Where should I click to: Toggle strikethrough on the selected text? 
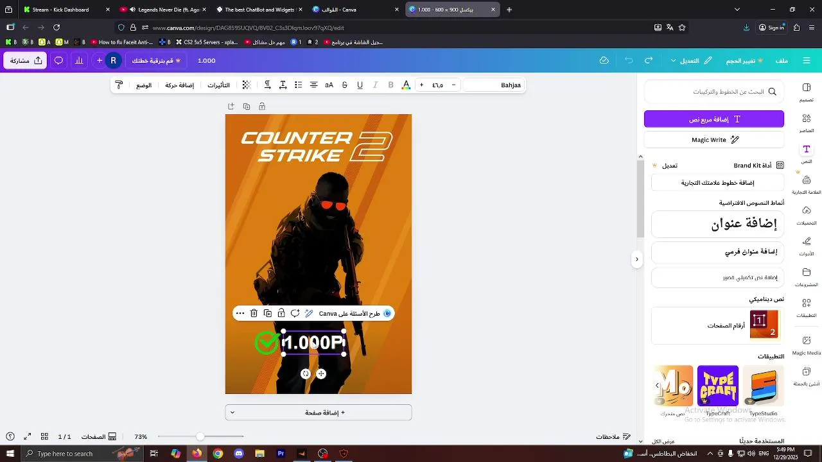[344, 85]
